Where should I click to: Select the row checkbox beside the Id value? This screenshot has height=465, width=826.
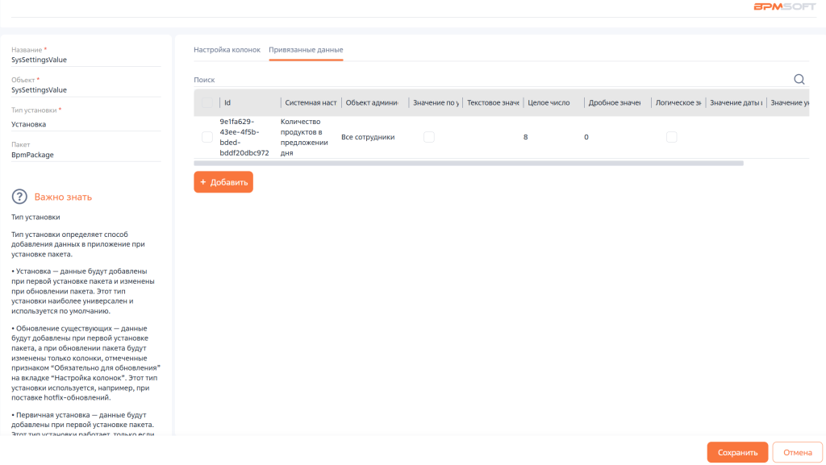207,137
